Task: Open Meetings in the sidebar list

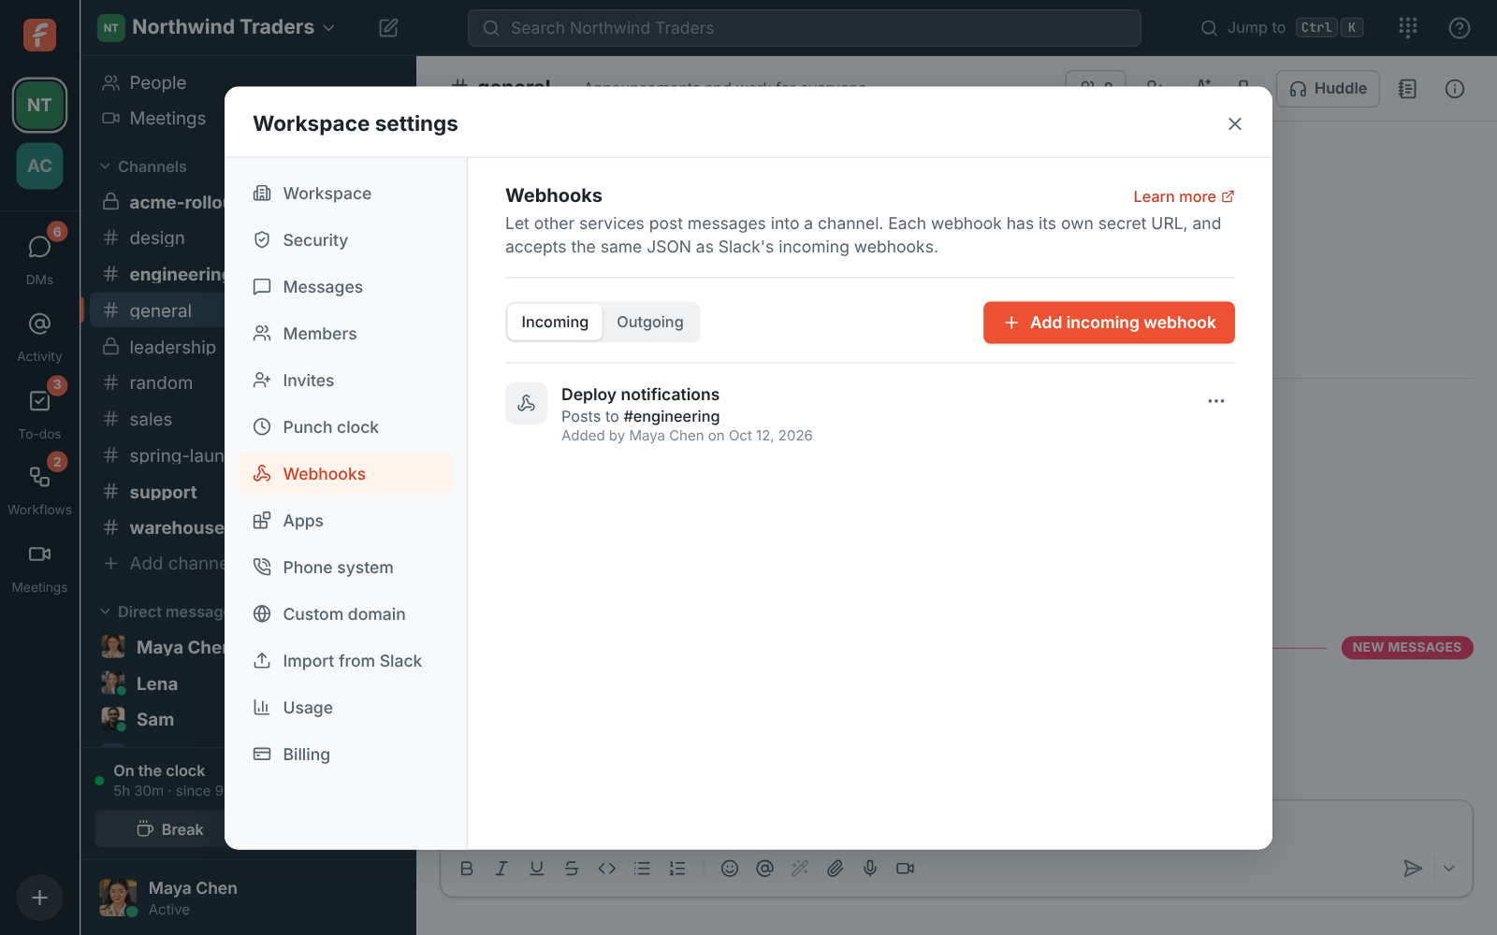Action: point(157,118)
